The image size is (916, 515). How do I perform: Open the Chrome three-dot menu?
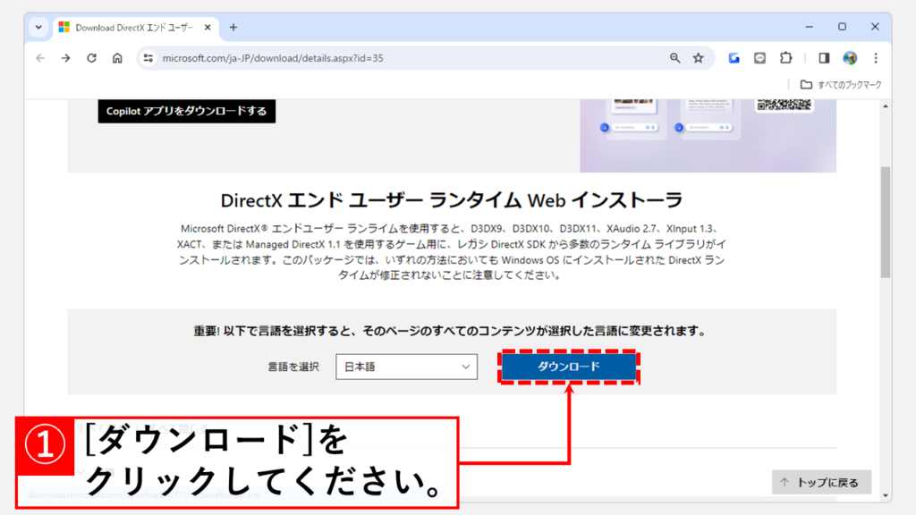[875, 58]
